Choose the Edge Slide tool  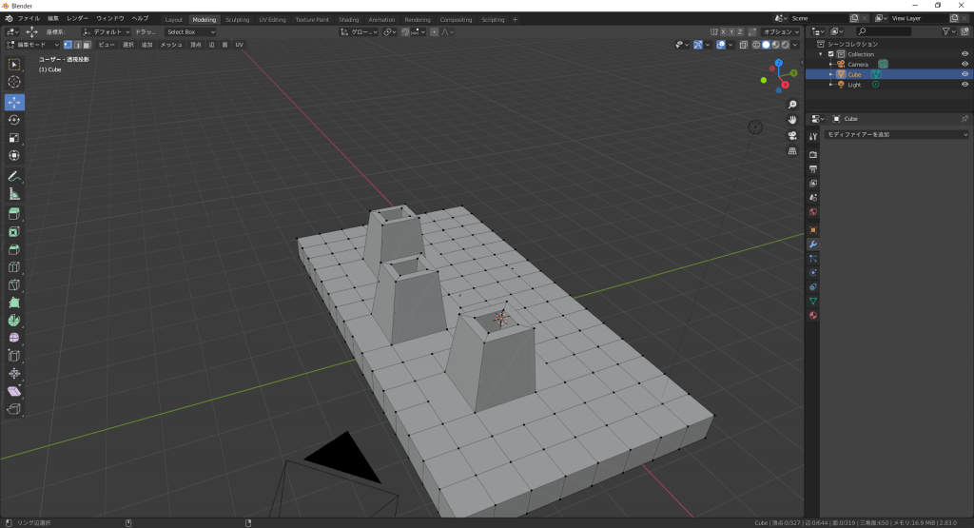pos(13,356)
